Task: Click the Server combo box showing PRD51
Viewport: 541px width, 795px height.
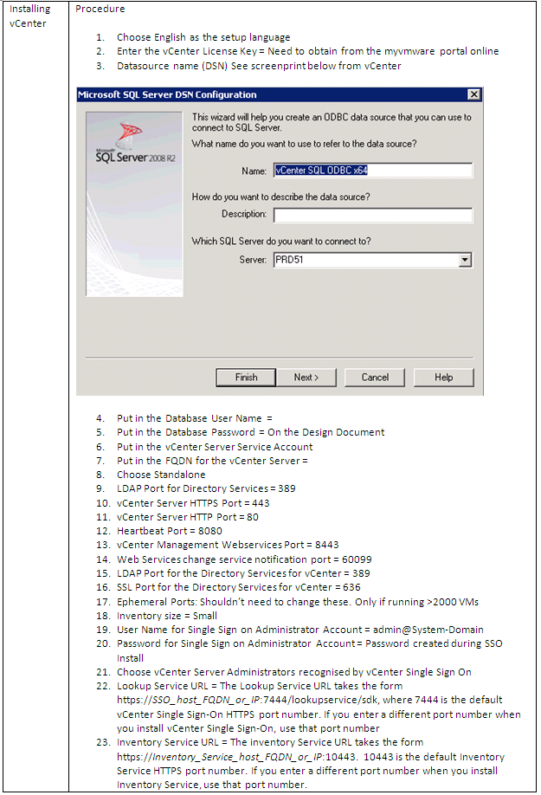Action: click(x=373, y=260)
